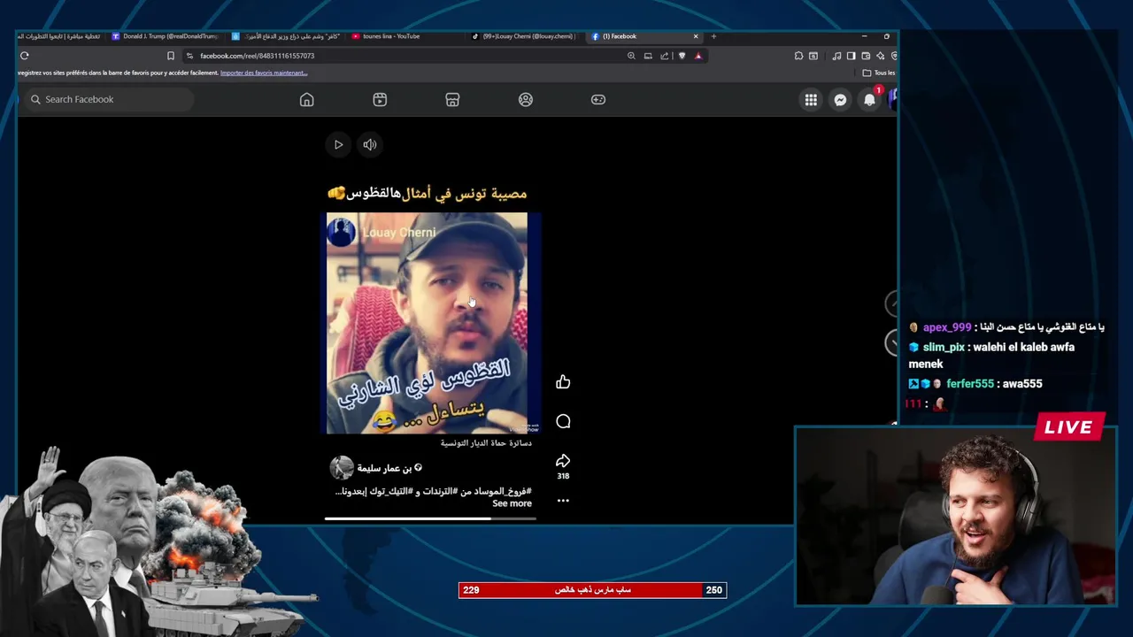The width and height of the screenshot is (1133, 637).
Task: Reload the page with the browser refresh icon
Action: 25,56
